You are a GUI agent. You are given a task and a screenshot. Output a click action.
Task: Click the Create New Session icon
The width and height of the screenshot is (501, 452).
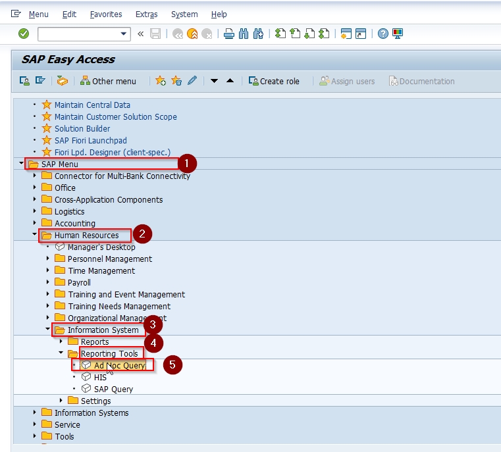click(x=346, y=34)
